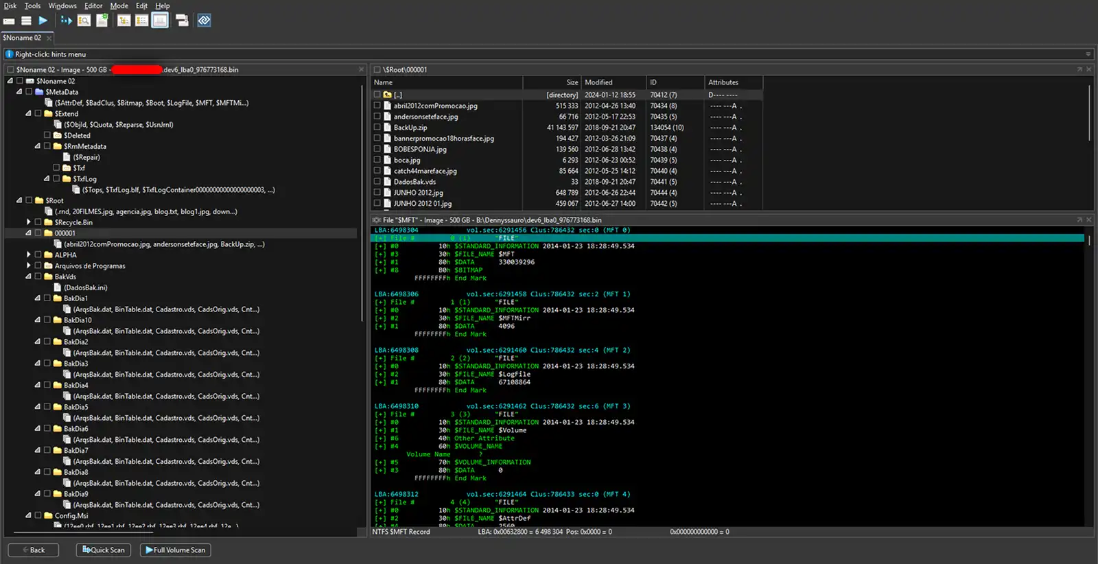Click the blue info icon in hints bar
This screenshot has height=564, width=1098.
10,54
